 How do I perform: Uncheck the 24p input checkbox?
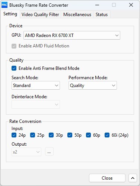point(14,135)
